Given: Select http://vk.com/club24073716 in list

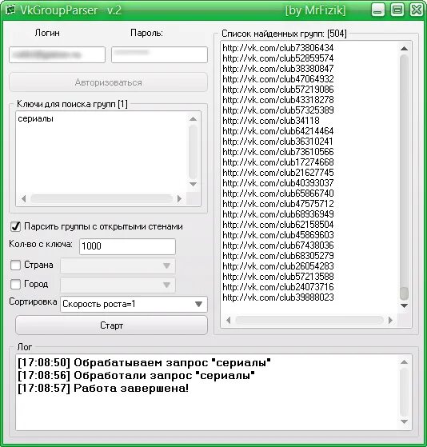Looking at the screenshot, I should 278,287.
